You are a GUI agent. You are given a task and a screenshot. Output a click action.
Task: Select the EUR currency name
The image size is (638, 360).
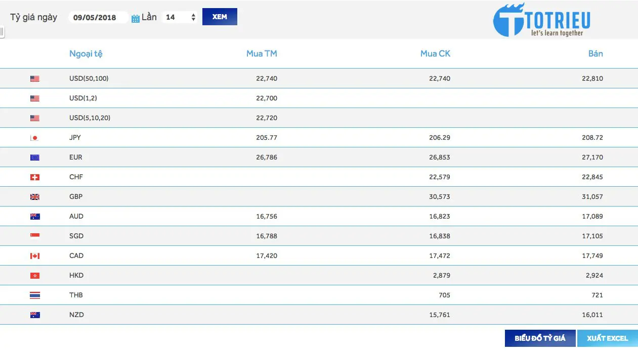pos(76,157)
